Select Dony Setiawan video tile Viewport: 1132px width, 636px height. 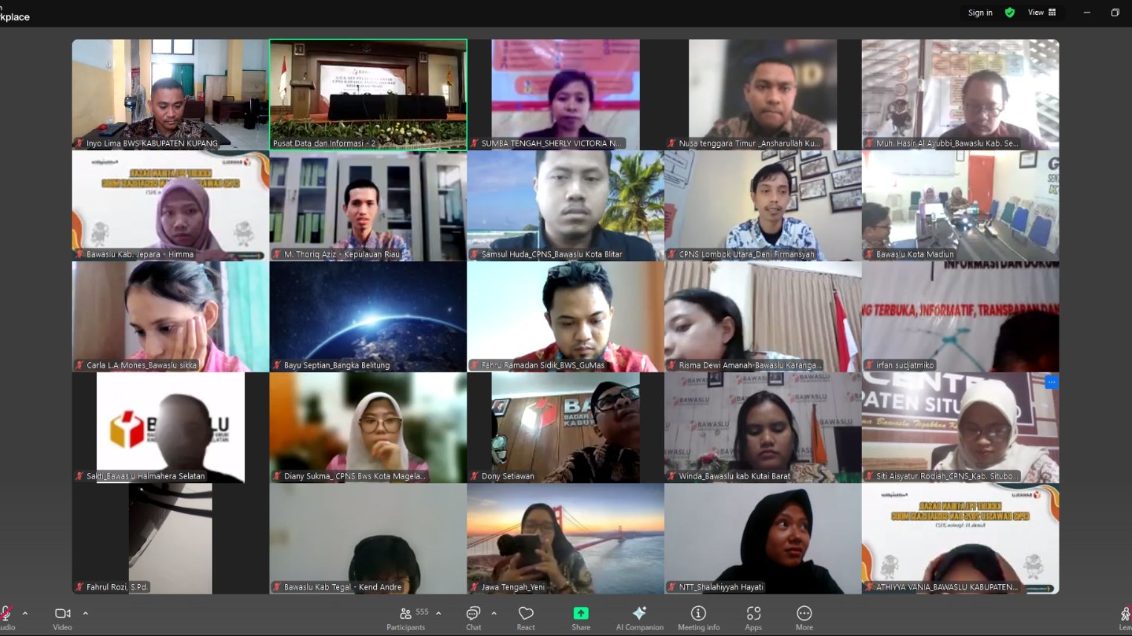[565, 428]
